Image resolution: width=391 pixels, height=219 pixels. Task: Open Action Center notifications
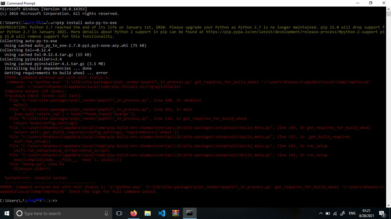(382, 213)
